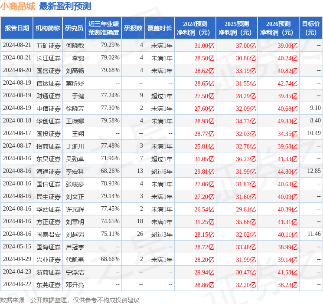
Task: Click 民生证券 institution cell
Action: [x=49, y=197]
